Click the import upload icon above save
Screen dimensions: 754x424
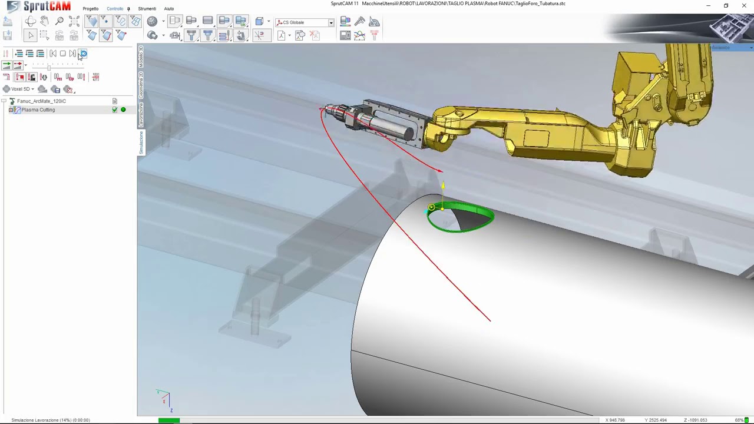point(8,21)
